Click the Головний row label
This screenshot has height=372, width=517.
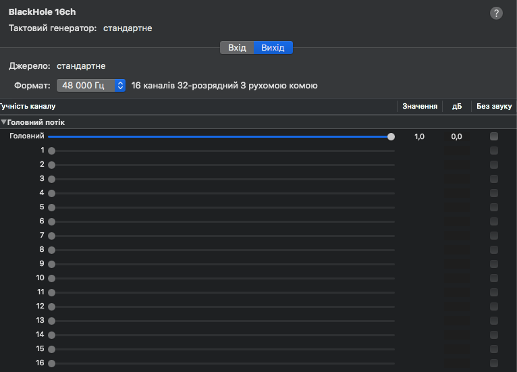tap(27, 136)
